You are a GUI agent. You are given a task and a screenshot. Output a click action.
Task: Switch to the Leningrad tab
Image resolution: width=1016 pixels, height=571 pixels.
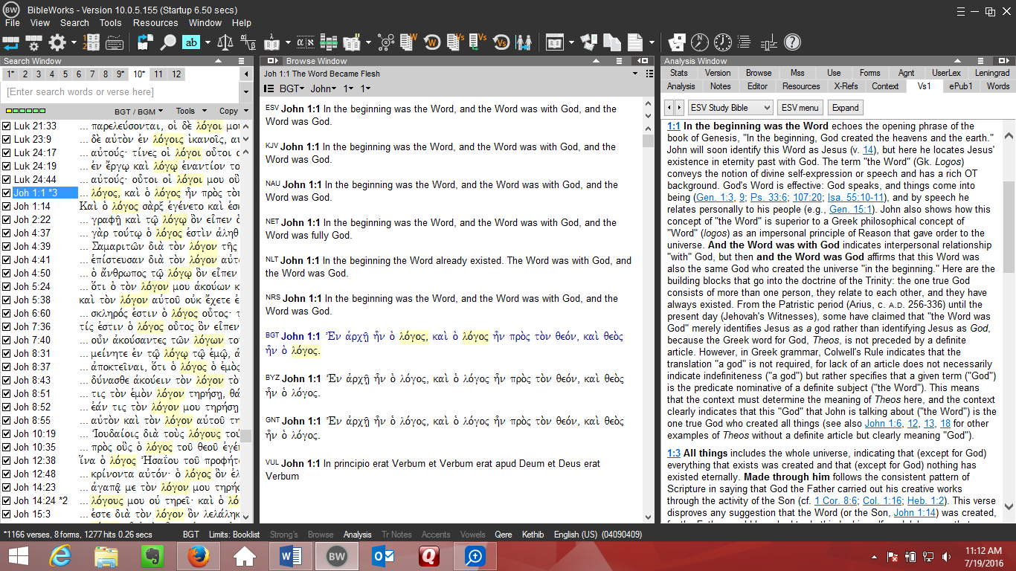[x=992, y=73]
